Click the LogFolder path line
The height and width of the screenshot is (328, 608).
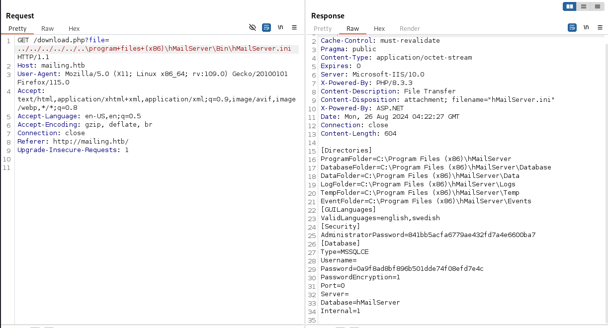pos(418,184)
